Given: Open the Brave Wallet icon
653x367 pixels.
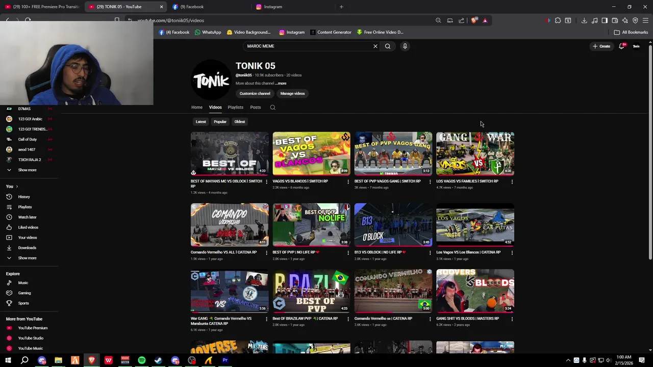Looking at the screenshot, I should click(x=615, y=20).
